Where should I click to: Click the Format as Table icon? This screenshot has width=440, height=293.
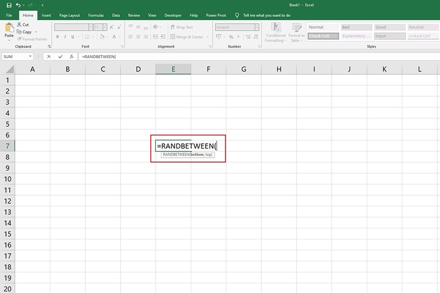coord(297,27)
